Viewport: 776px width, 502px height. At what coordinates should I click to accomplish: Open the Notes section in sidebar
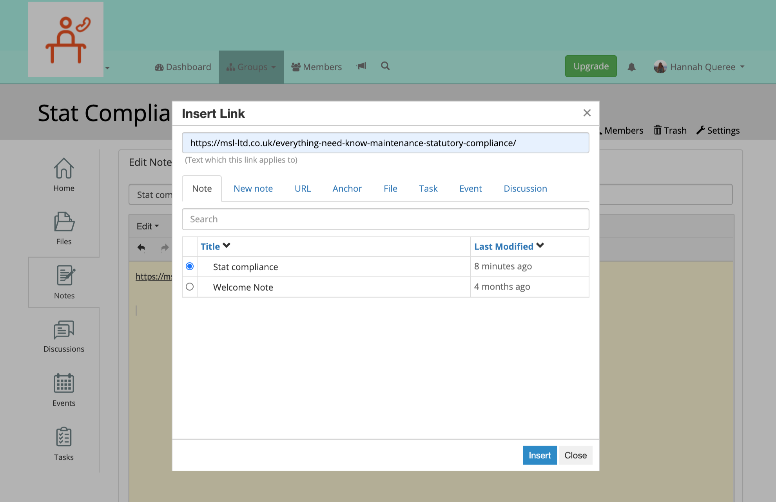point(64,282)
